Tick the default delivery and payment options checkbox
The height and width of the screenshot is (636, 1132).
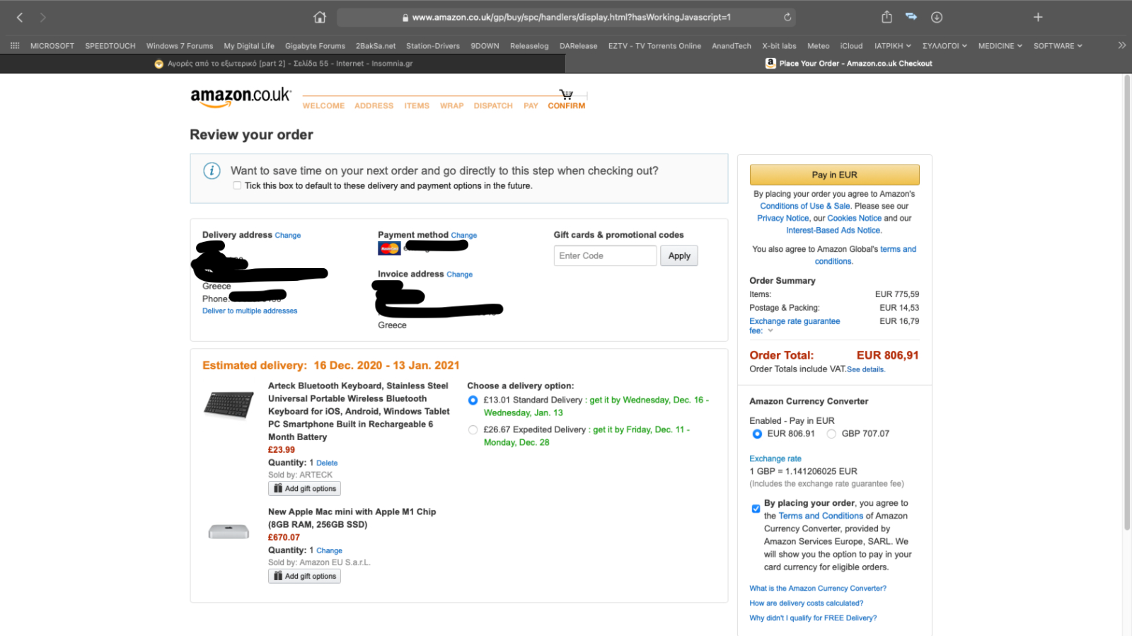pos(237,185)
